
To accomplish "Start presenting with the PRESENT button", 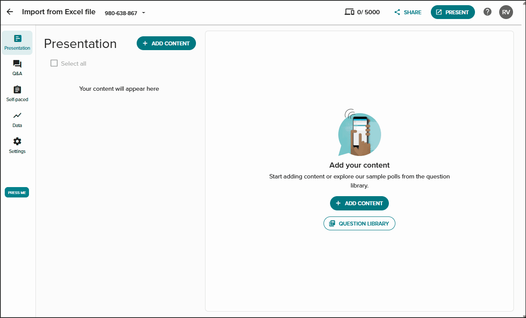I will click(452, 12).
